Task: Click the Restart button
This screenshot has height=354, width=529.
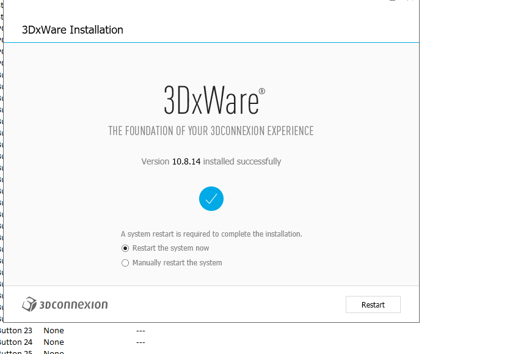Action: point(373,304)
